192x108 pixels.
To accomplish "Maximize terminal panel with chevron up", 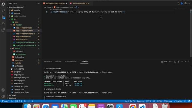I will point(185,61).
